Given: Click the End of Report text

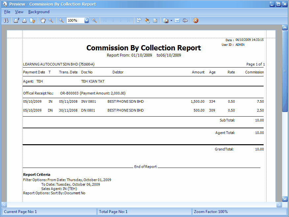Looking at the screenshot, I should (x=145, y=167).
